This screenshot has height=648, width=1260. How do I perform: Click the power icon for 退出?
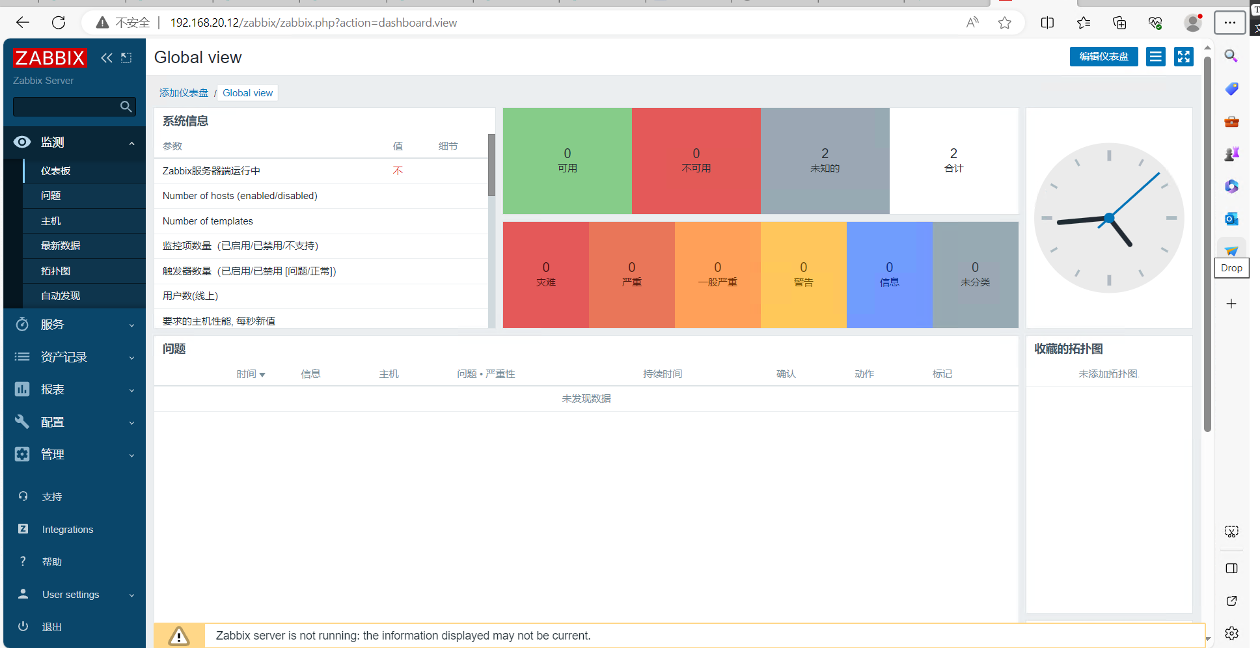click(x=23, y=627)
